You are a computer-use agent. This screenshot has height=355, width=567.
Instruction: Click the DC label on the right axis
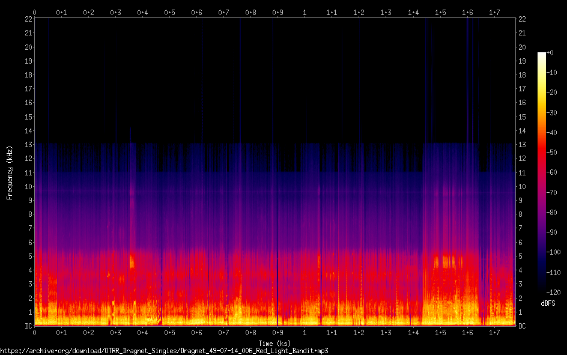(x=522, y=326)
